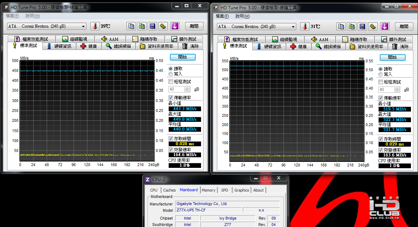
Task: Open the 磁碟監視 tab in right HD Tune window
Action: coord(285,39)
